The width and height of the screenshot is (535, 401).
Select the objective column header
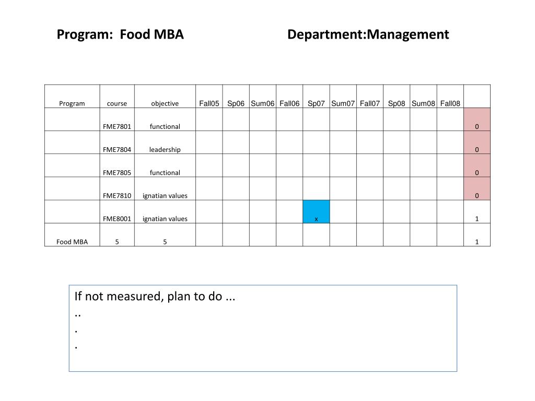click(165, 97)
